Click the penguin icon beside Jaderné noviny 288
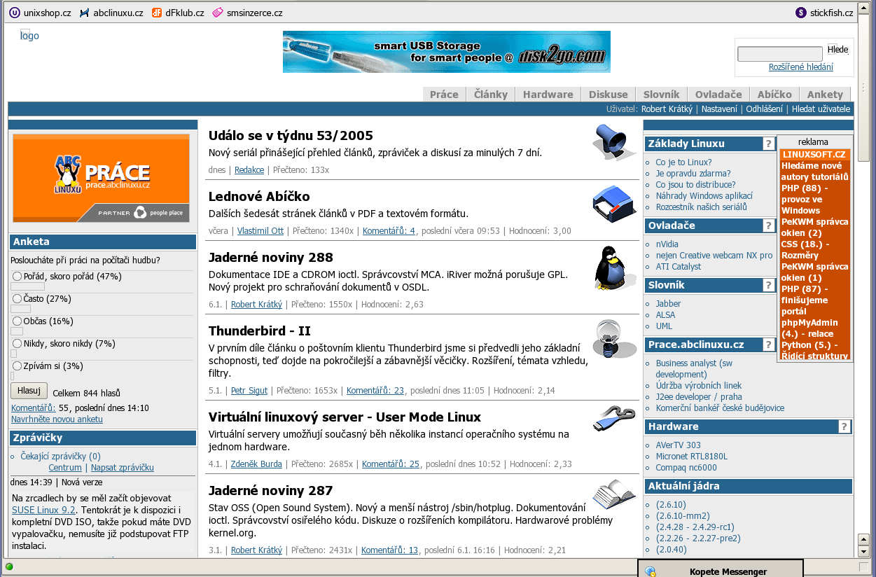Screen dimensions: 876x577 pyautogui.click(x=614, y=267)
